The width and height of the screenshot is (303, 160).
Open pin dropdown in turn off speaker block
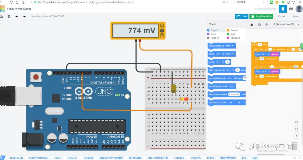232,86
